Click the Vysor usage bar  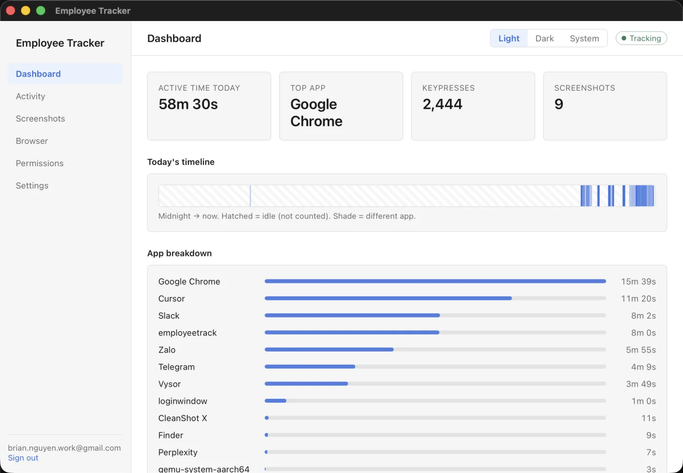[x=435, y=384]
